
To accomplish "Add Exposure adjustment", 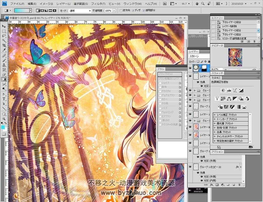I will point(241,90).
